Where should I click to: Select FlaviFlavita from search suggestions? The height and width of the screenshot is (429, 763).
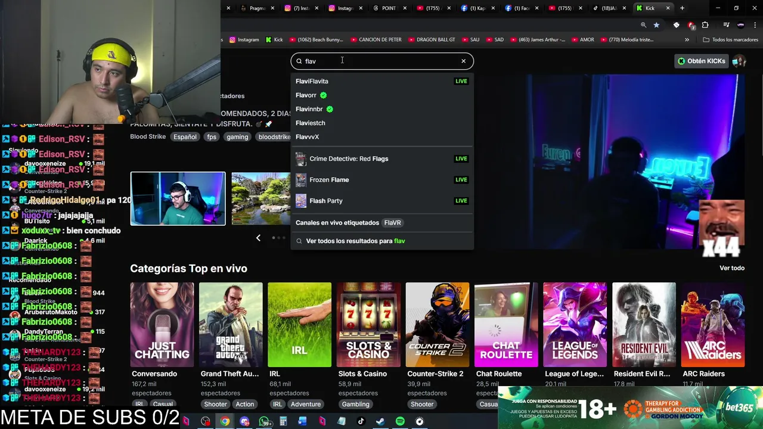click(381, 81)
